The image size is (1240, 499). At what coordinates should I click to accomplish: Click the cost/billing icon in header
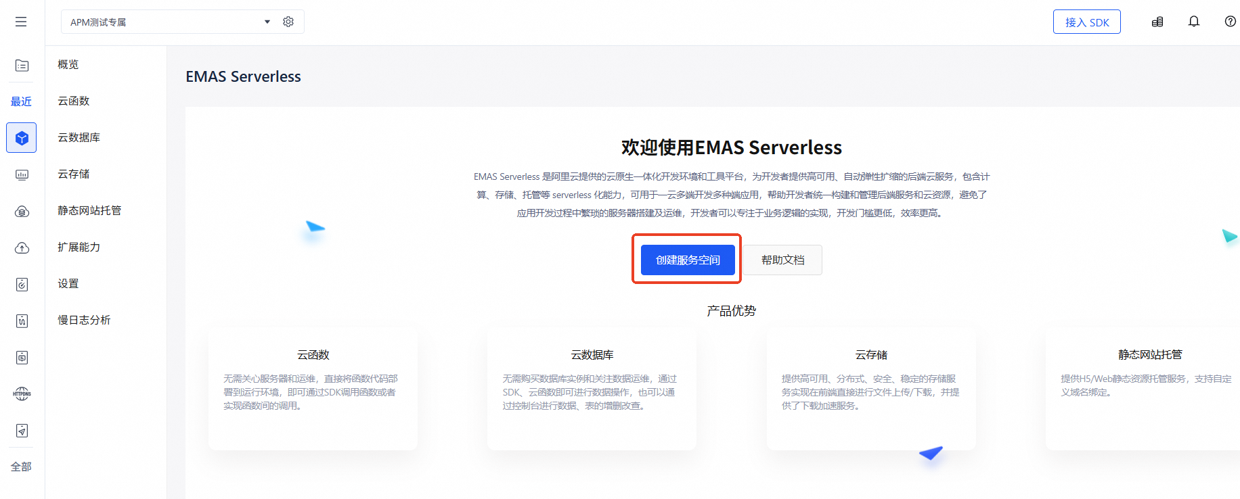1157,22
